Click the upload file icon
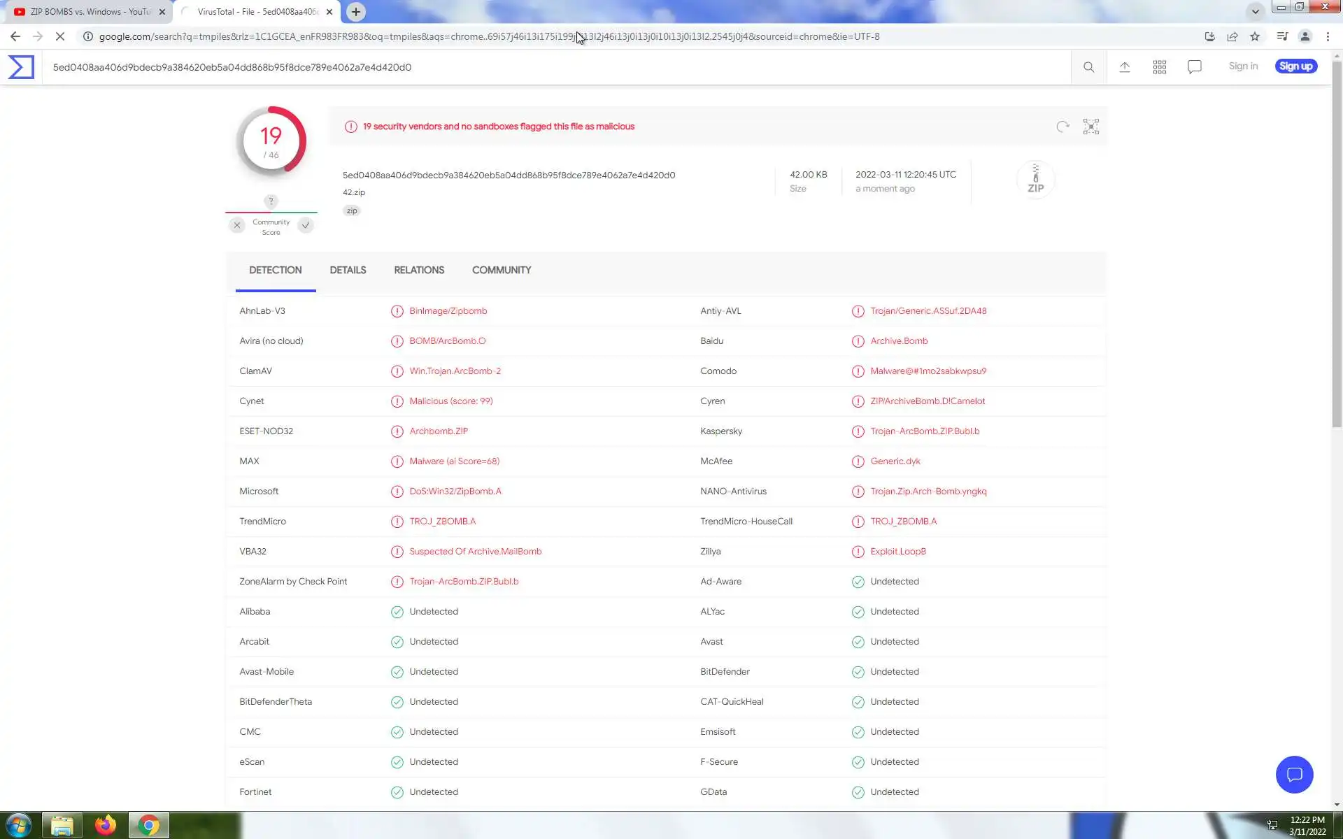The width and height of the screenshot is (1343, 839). click(1125, 67)
